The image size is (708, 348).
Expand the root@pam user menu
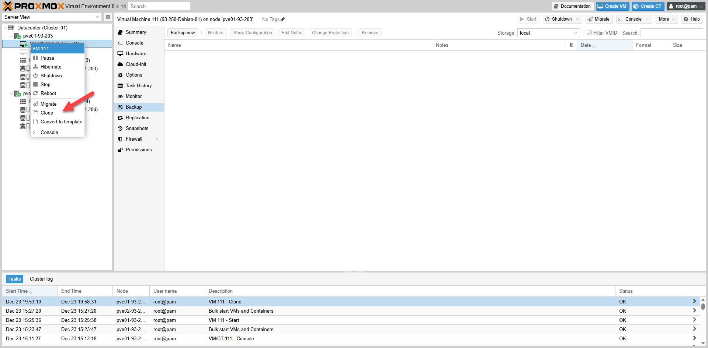point(686,6)
